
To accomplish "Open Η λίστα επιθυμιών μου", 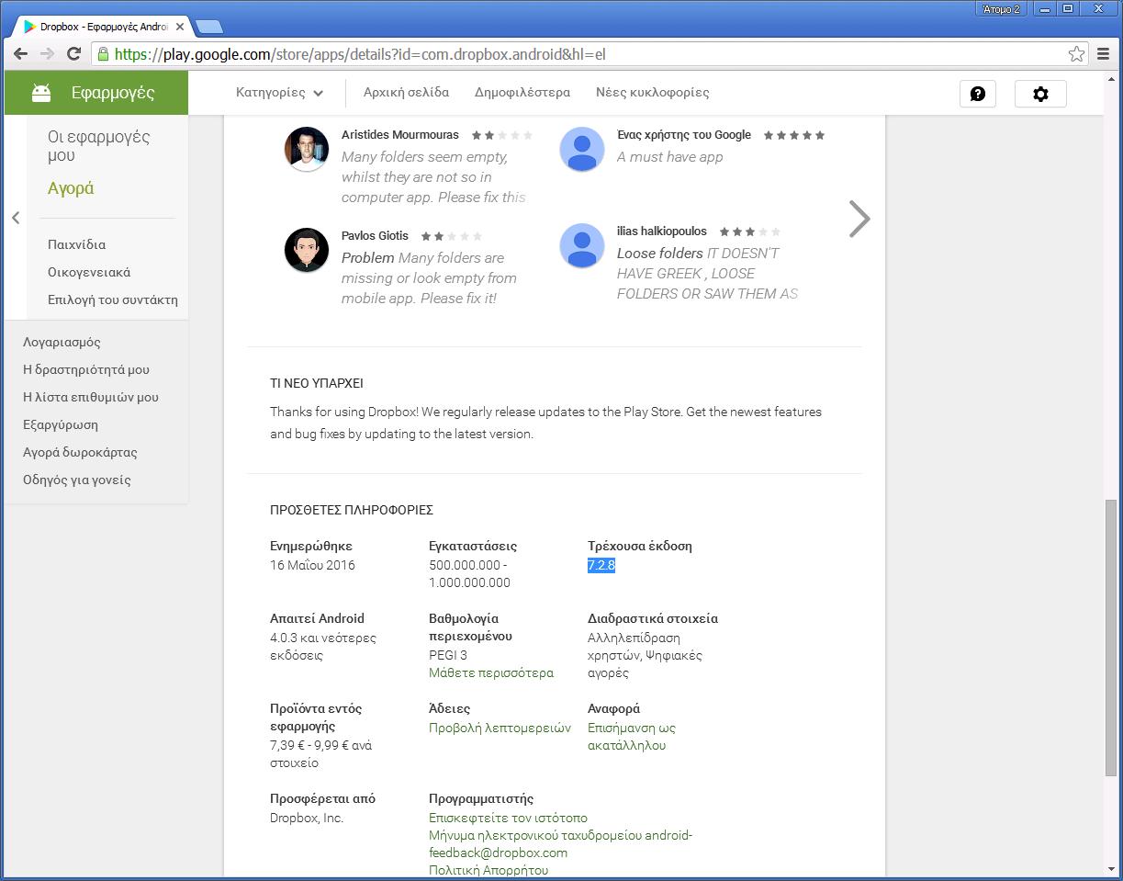I will (91, 397).
